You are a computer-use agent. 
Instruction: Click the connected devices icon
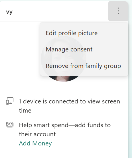(x=10, y=101)
